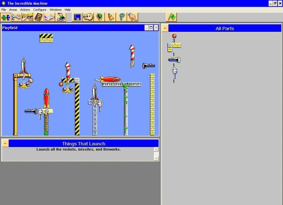Open the Configure menu
Screen dimensions: 283x205
[x=40, y=10]
